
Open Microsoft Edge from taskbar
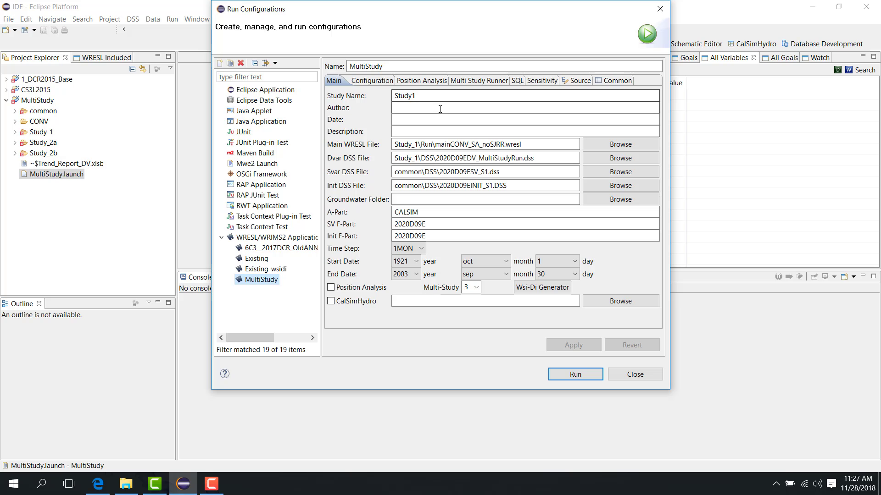[98, 484]
